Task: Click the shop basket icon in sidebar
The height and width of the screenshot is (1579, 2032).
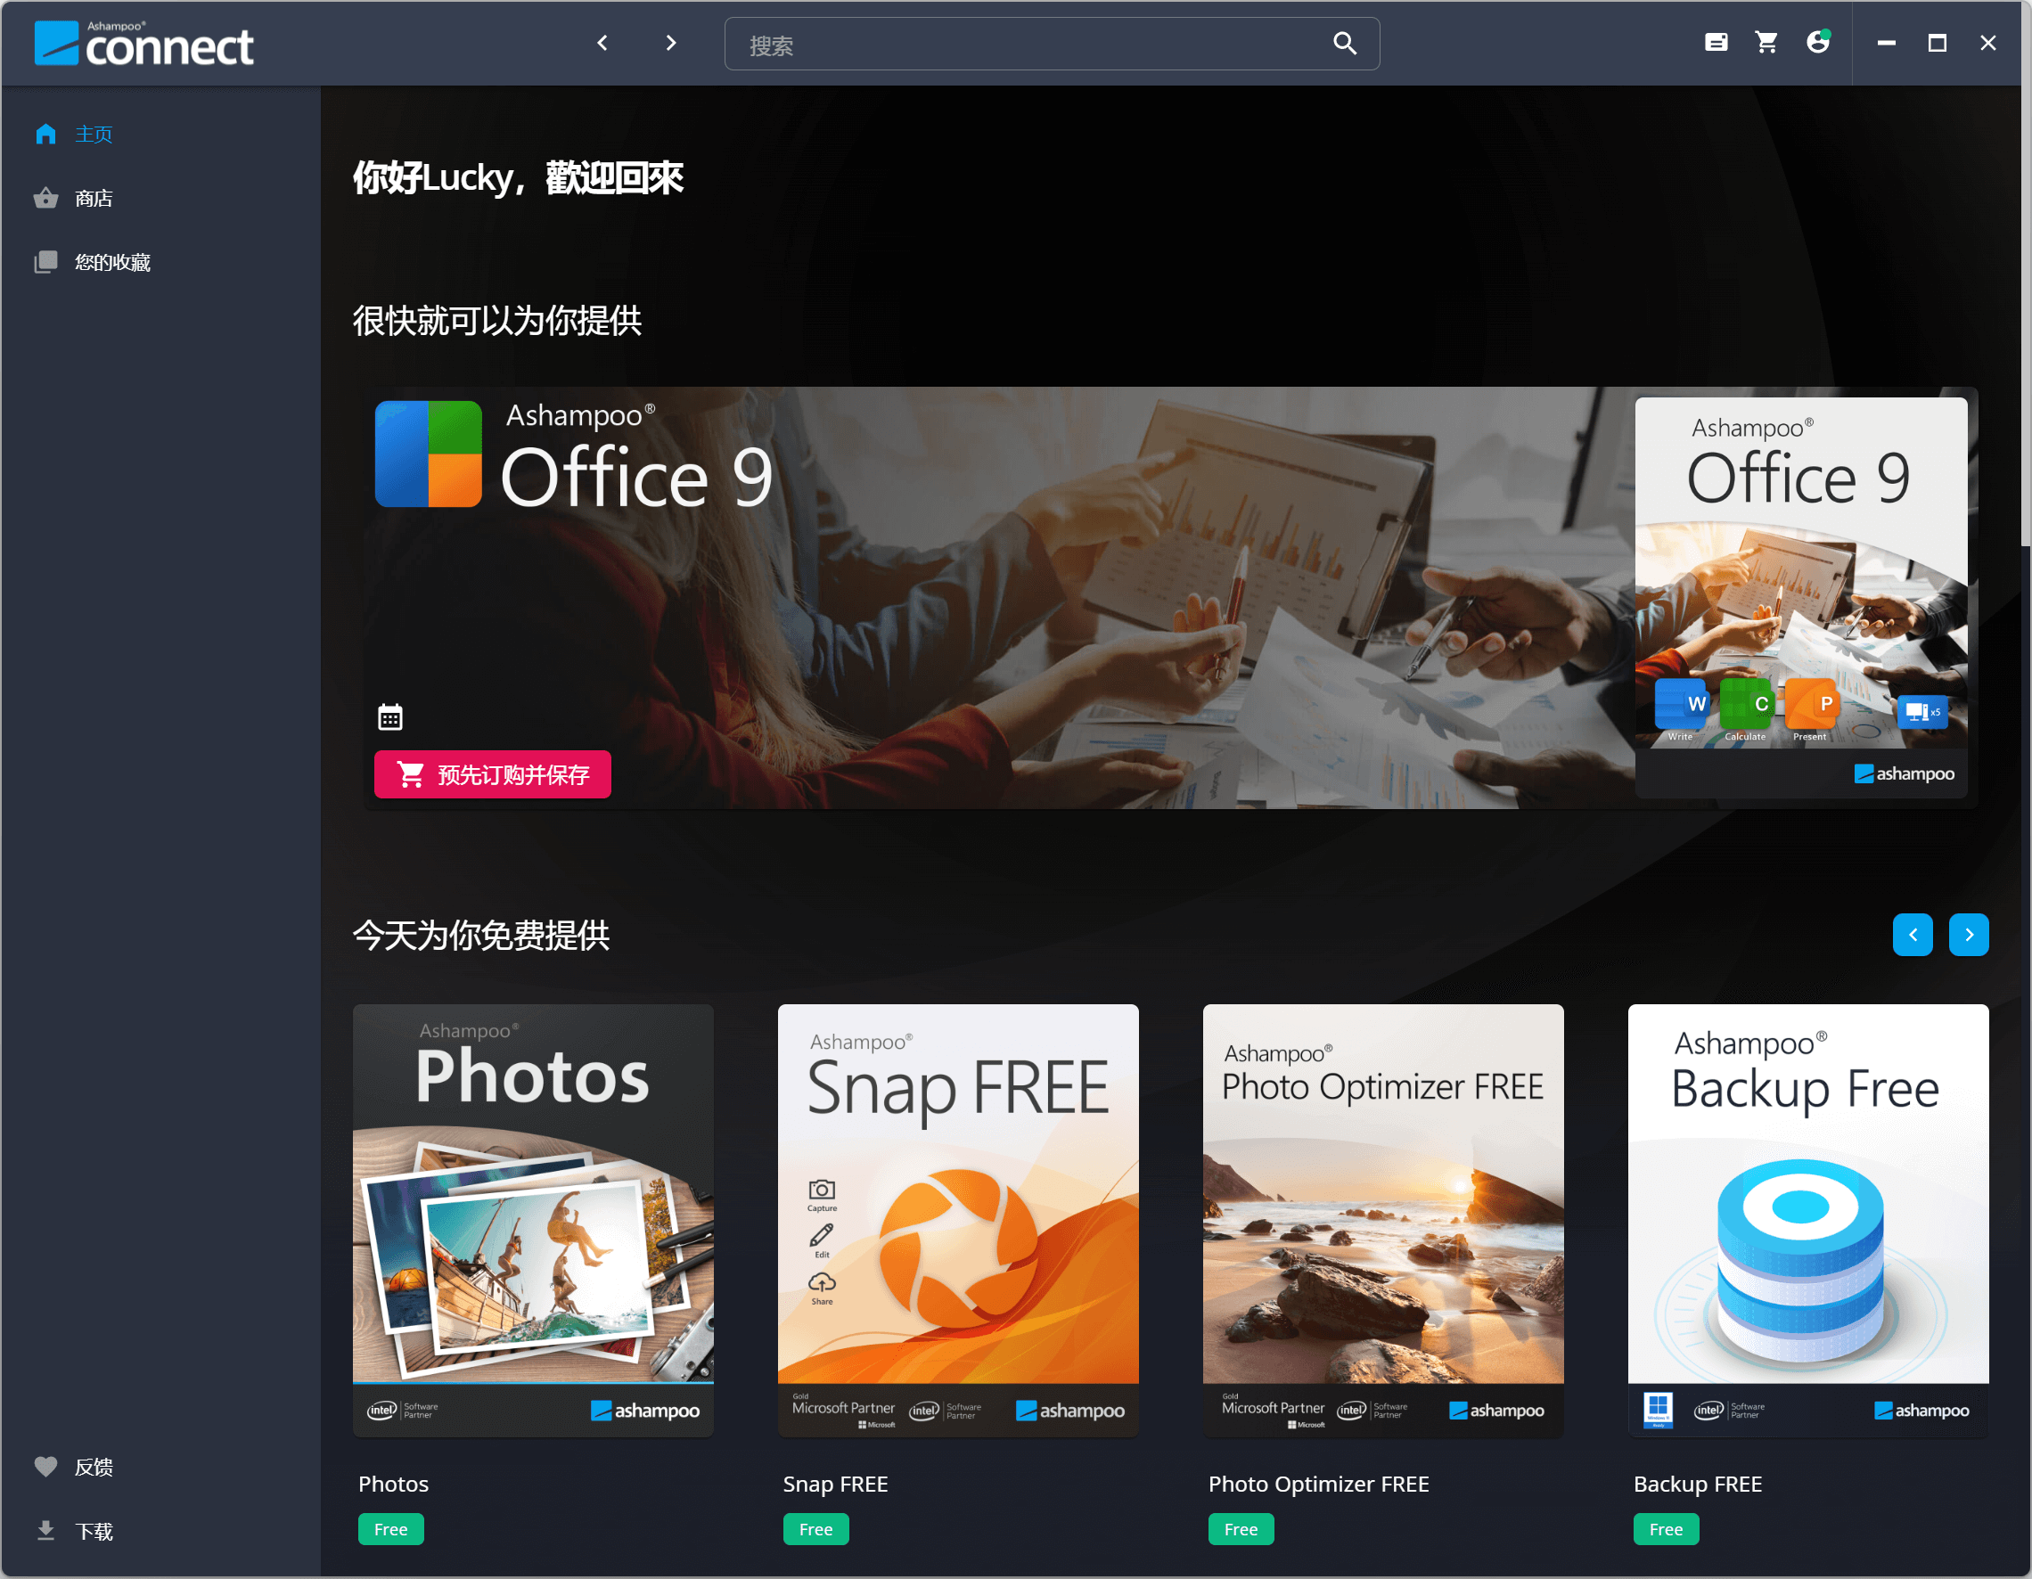Action: [x=45, y=198]
